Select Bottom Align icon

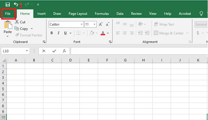[x=132, y=25]
